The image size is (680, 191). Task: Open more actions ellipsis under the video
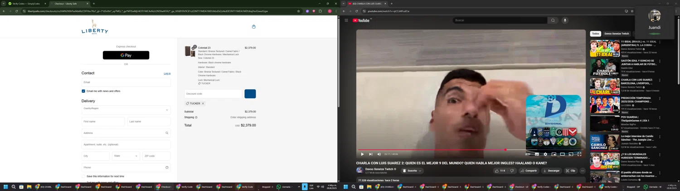coord(583,171)
